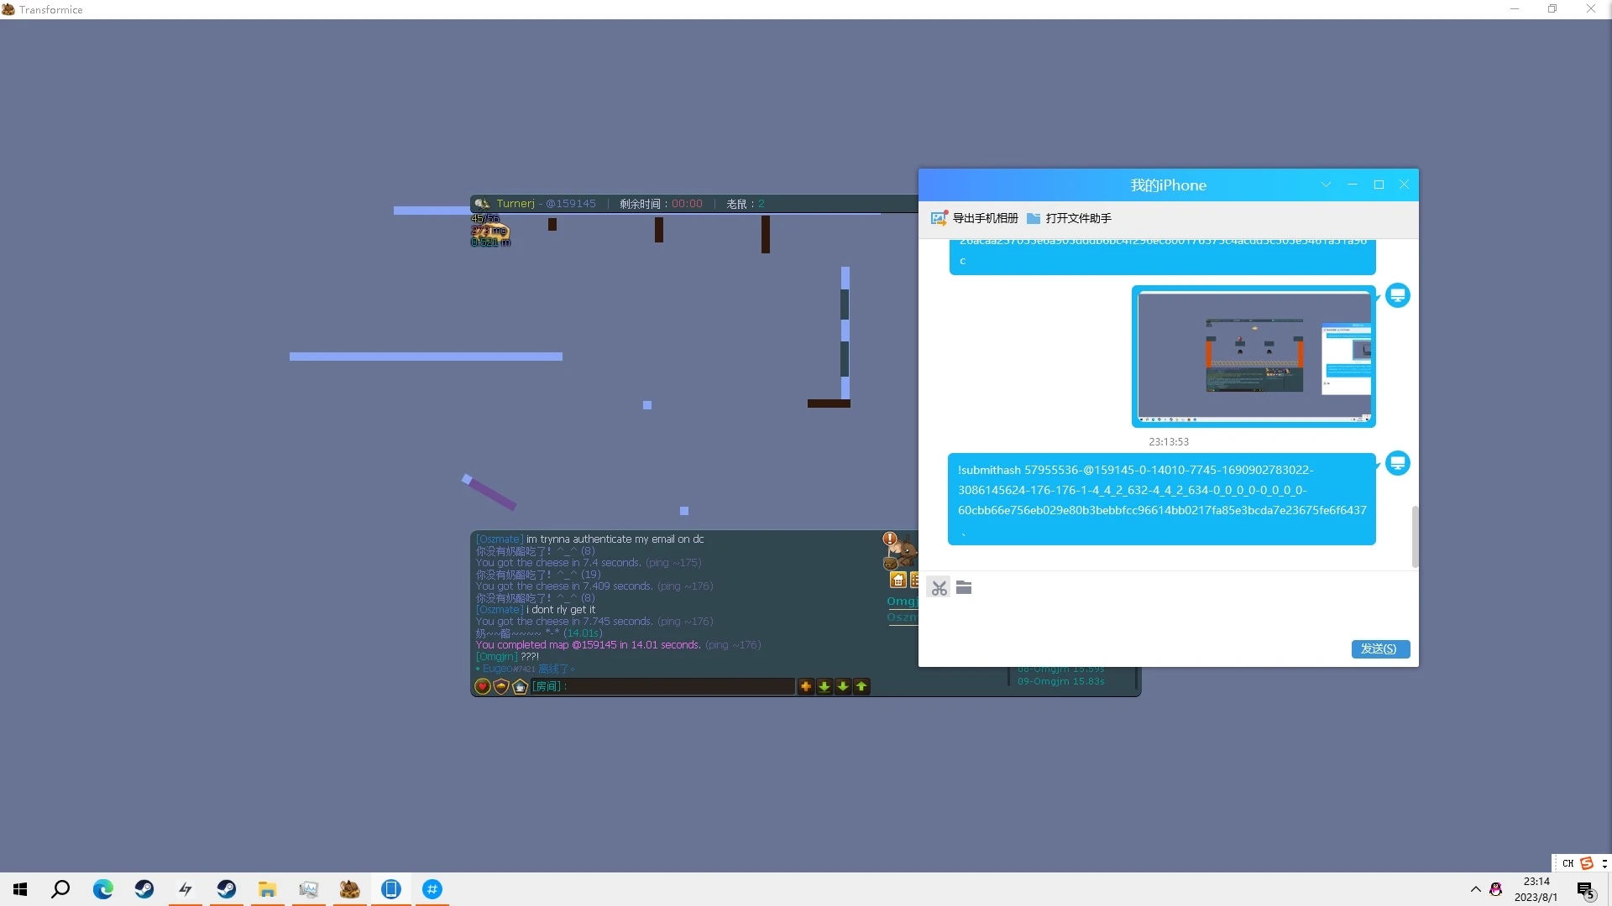The width and height of the screenshot is (1612, 906).
Task: Click the "09-Omgjrn 15.83s" leaderboard entry
Action: pos(1061,681)
